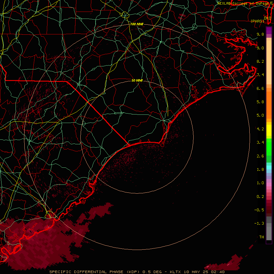This screenshot has width=274, height=274.
Task: Click the "5.0" color scale value
Action: click(260, 115)
